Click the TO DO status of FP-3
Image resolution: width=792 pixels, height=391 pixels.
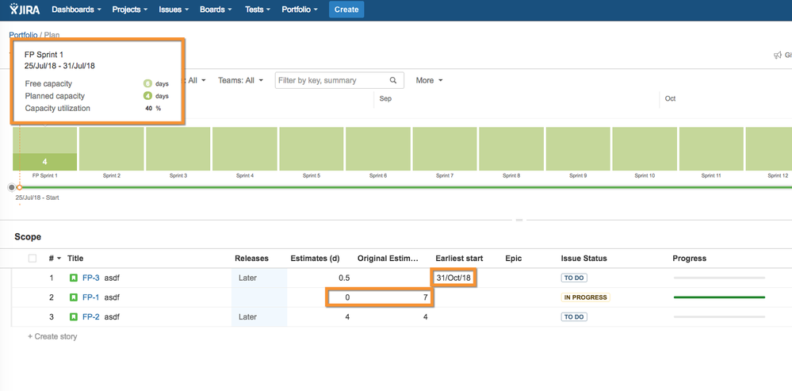574,278
